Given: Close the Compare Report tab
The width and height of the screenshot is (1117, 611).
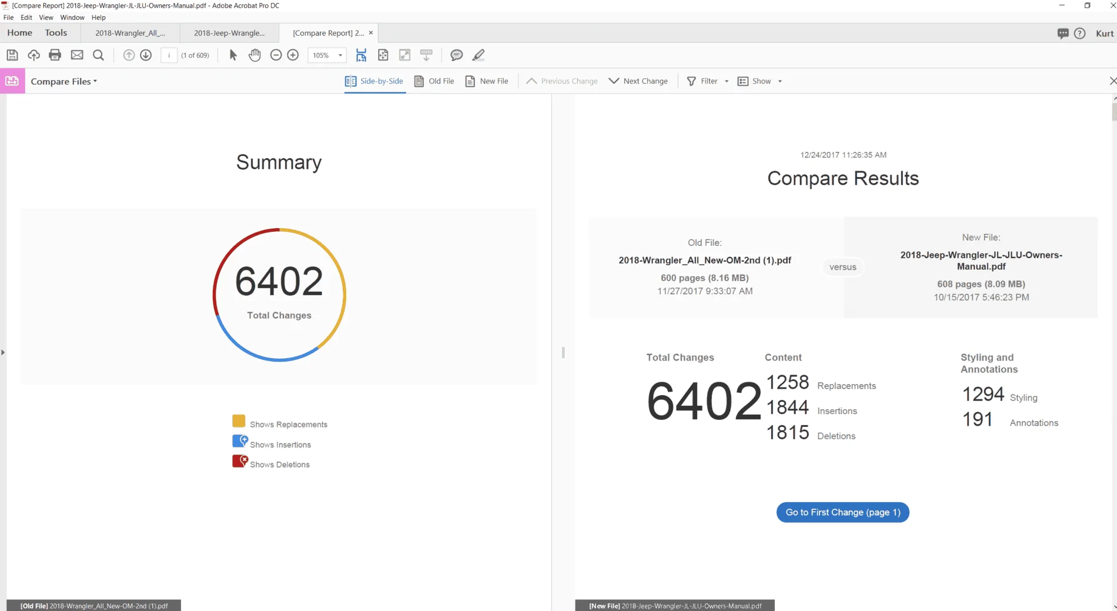Looking at the screenshot, I should (371, 33).
